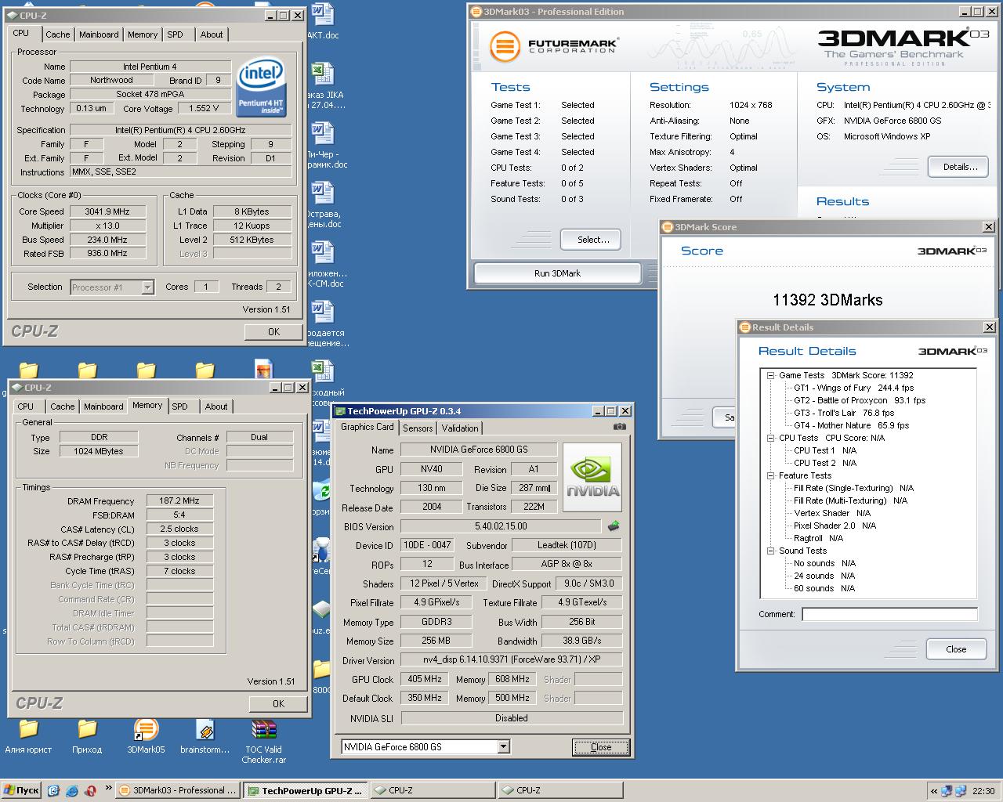Screen dimensions: 1003x802
Task: Click Run 3DMark button
Action: point(558,273)
